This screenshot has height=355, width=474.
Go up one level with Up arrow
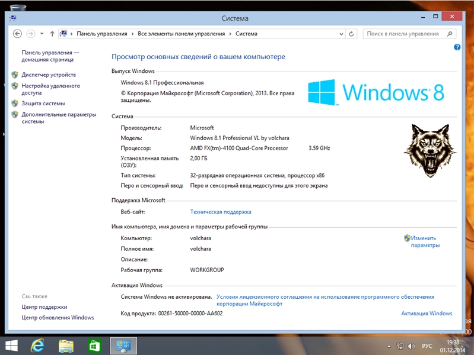click(x=52, y=34)
